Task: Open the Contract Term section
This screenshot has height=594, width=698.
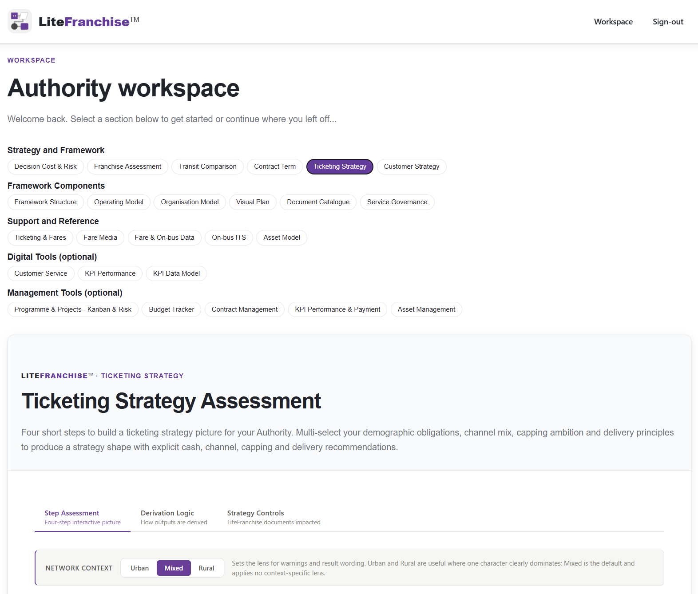Action: tap(275, 166)
